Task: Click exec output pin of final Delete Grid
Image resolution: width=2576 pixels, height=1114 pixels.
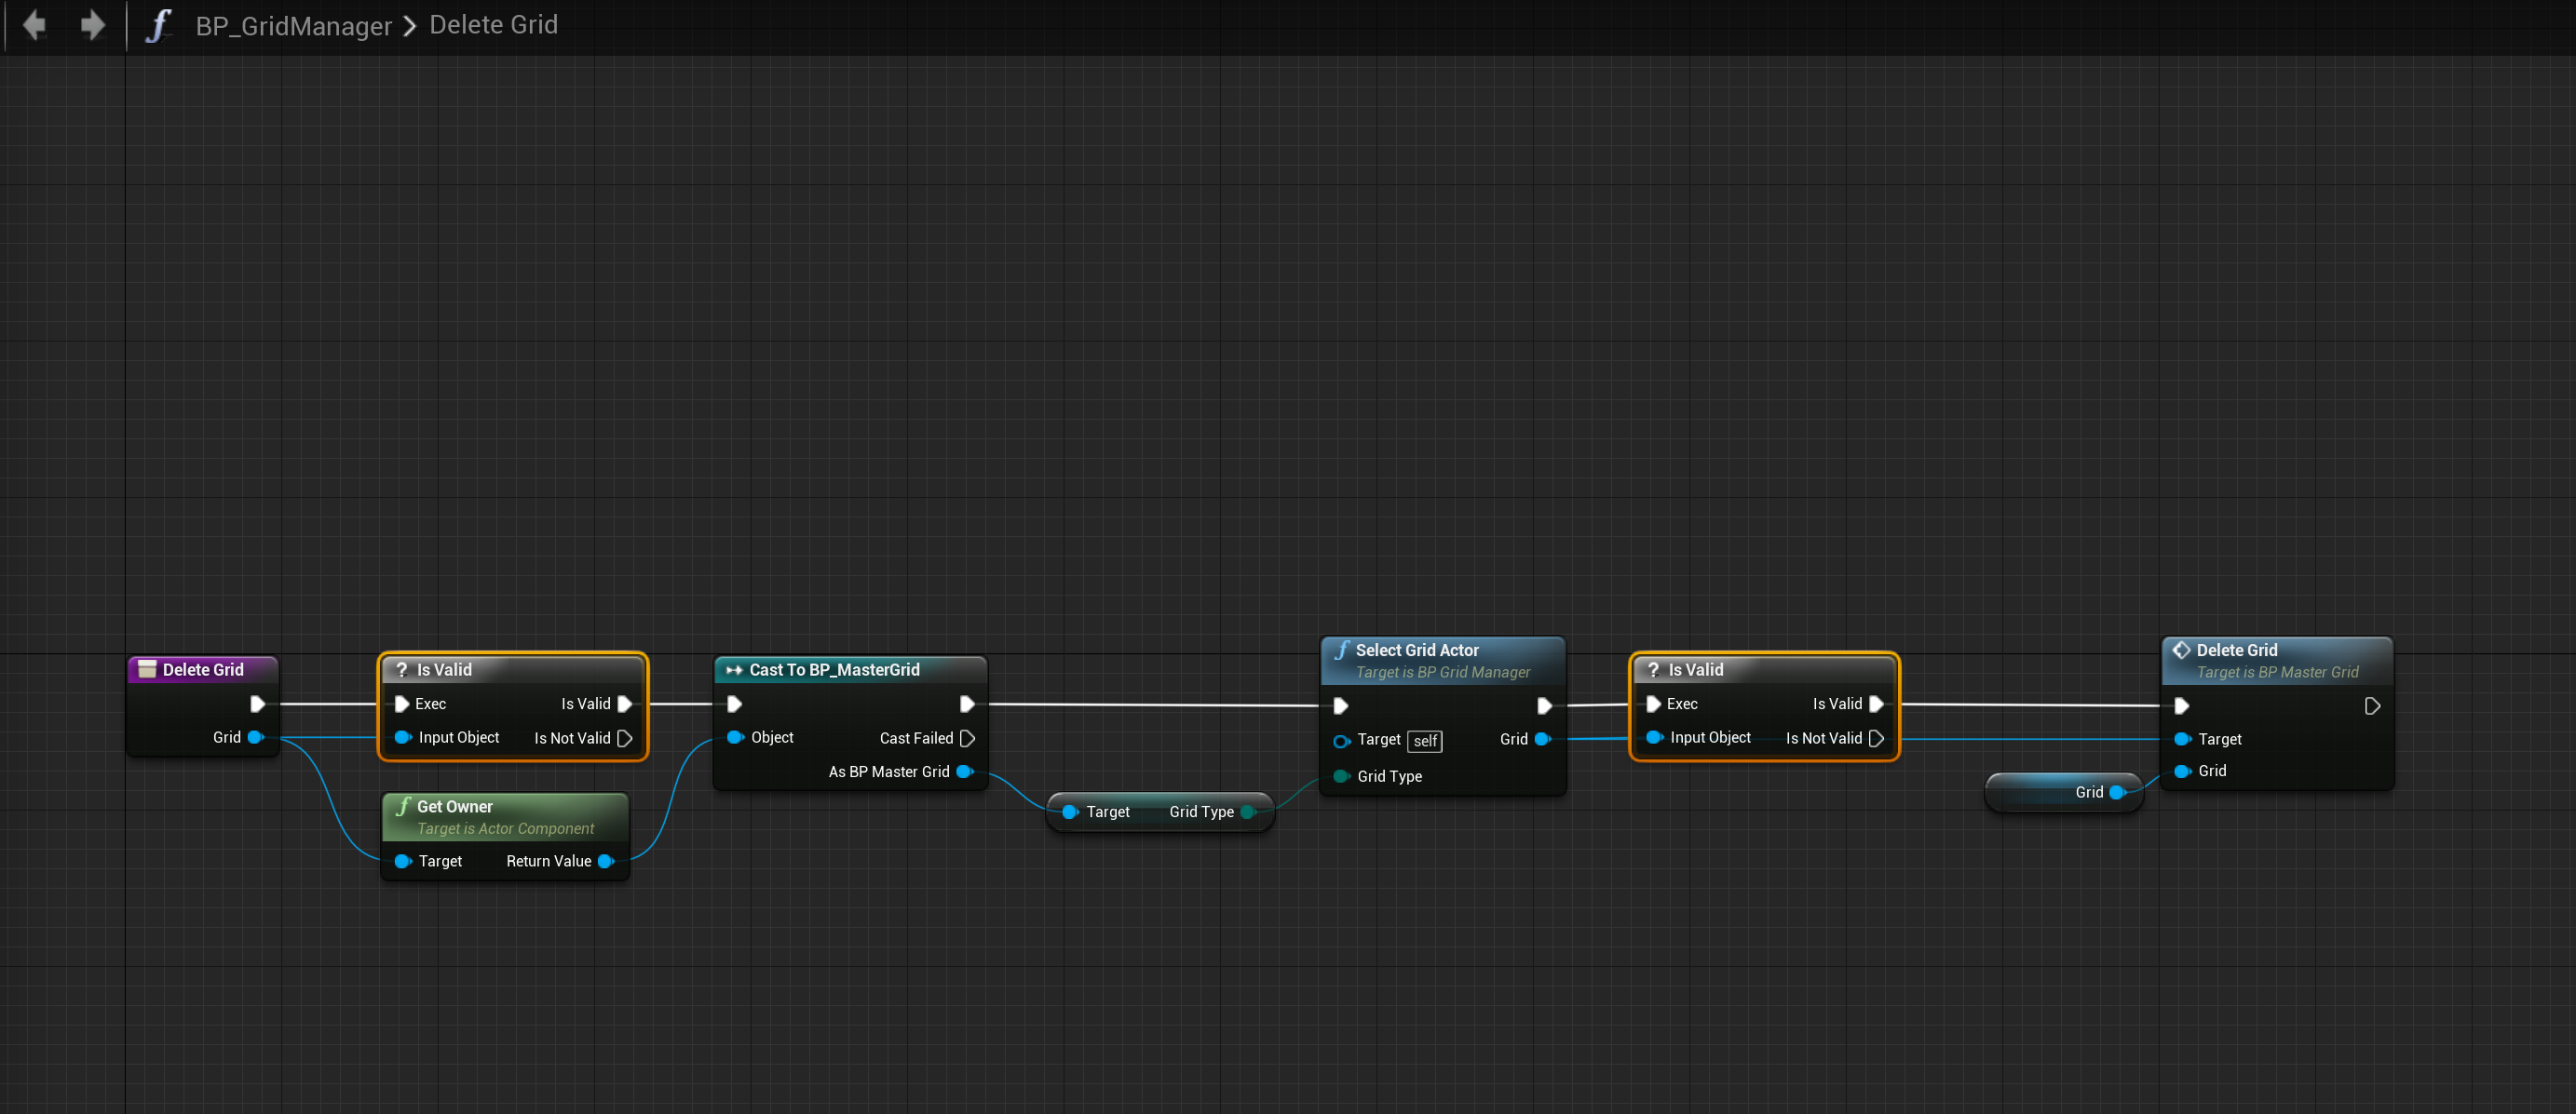Action: pyautogui.click(x=2371, y=706)
